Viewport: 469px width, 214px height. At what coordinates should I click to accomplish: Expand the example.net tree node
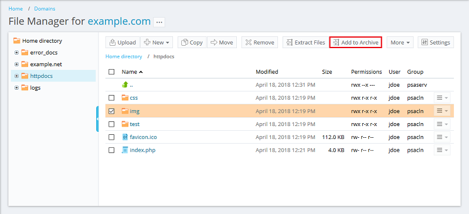pos(17,64)
